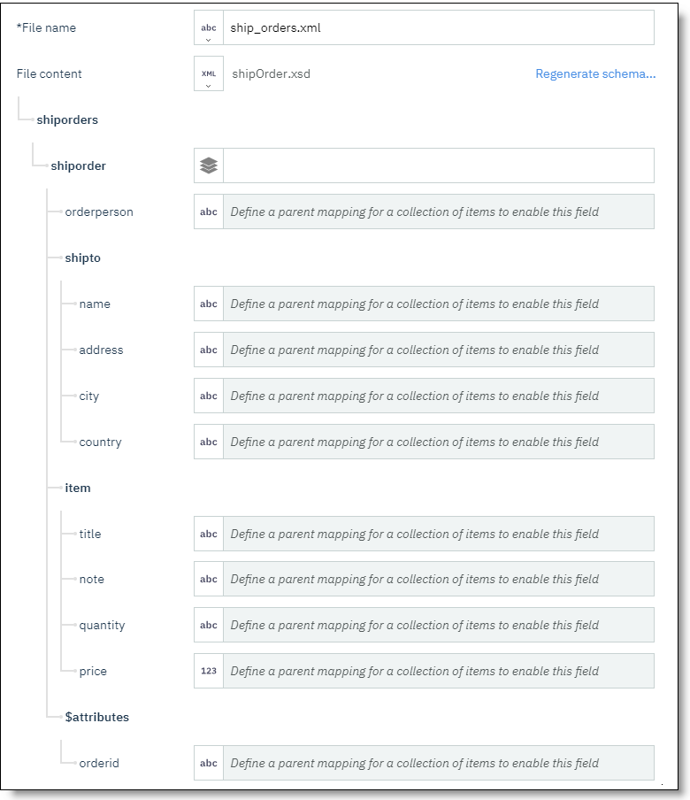Viewport: 690px width, 800px height.
Task: Click the abc icon beside the orderid field
Action: click(x=208, y=763)
